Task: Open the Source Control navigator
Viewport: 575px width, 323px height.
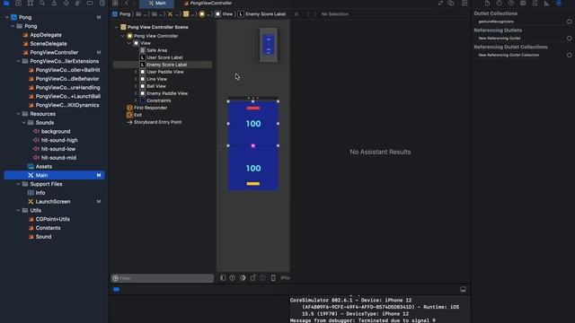Action: (x=18, y=4)
